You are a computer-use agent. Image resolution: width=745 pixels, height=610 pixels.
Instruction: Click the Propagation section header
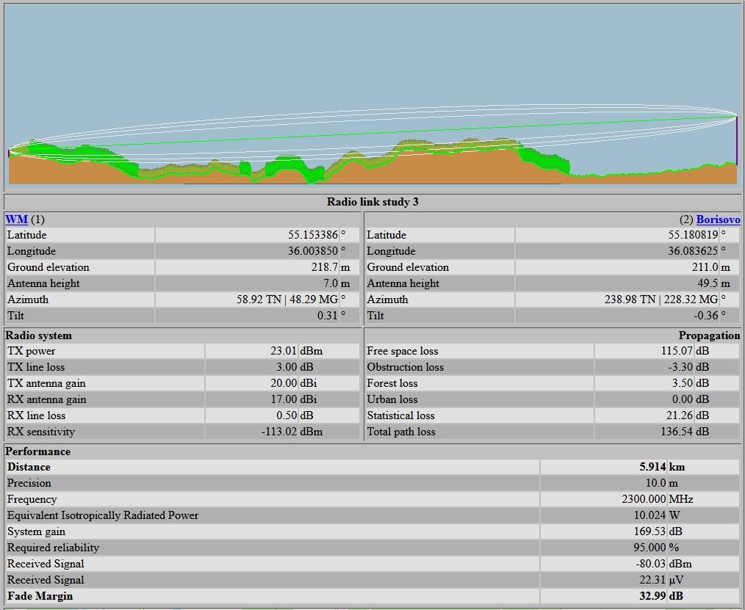pyautogui.click(x=709, y=335)
